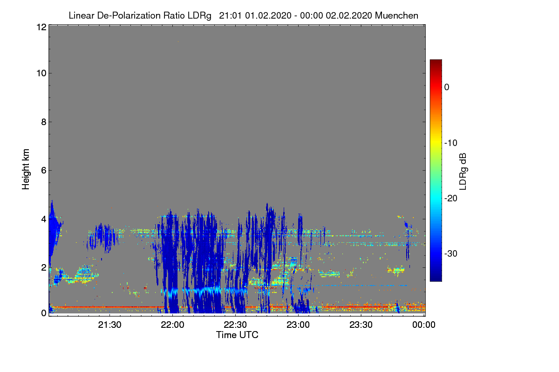Click the colorbar value -10
This screenshot has height=372, width=559.
coord(451,143)
